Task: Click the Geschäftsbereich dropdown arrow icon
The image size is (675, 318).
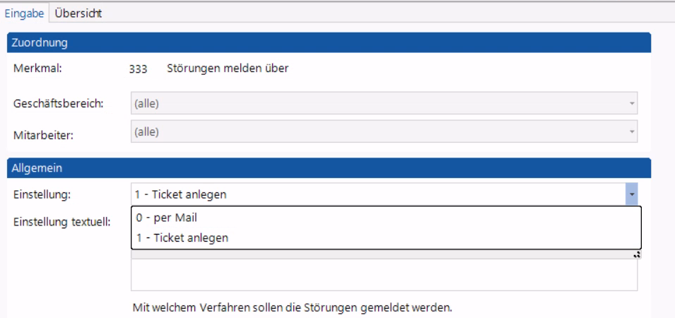Action: pos(631,104)
